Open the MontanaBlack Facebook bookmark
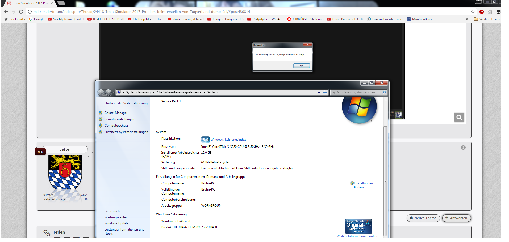This screenshot has height=242, width=509. click(419, 19)
